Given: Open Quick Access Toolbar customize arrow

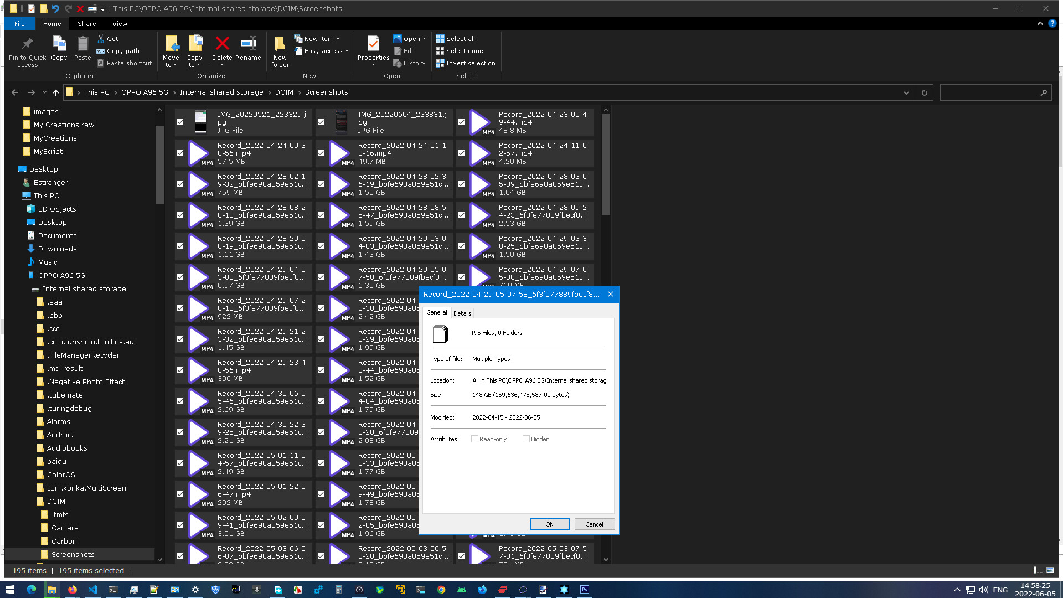Looking at the screenshot, I should click(x=102, y=9).
